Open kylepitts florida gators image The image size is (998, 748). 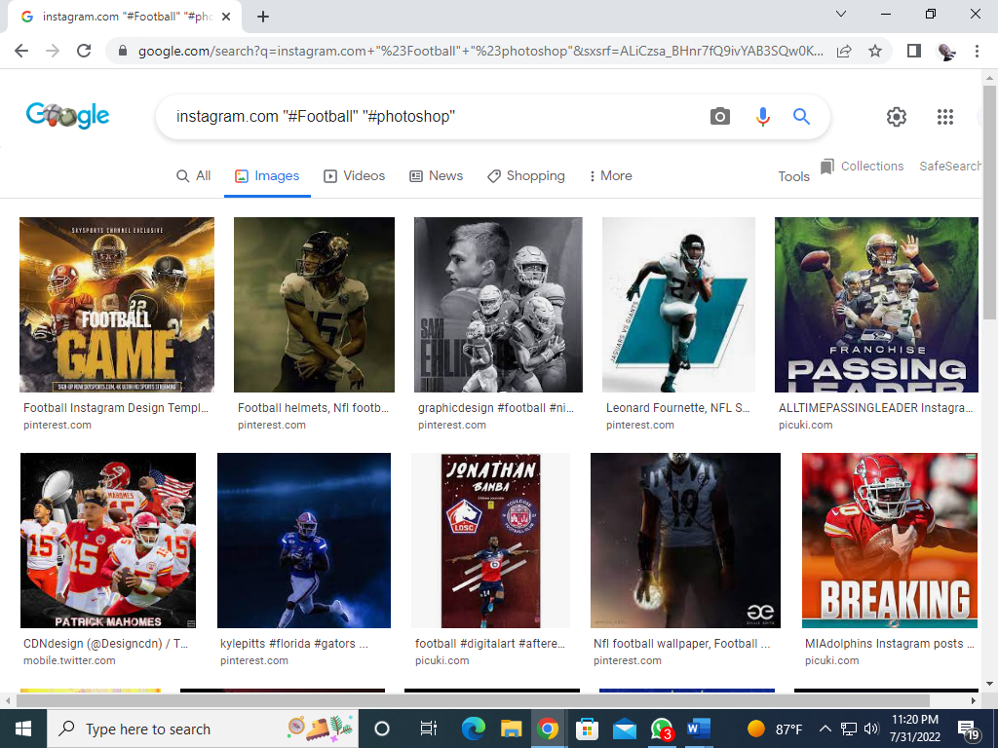(304, 541)
